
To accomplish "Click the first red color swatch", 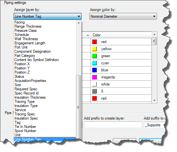I will click(94, 42).
